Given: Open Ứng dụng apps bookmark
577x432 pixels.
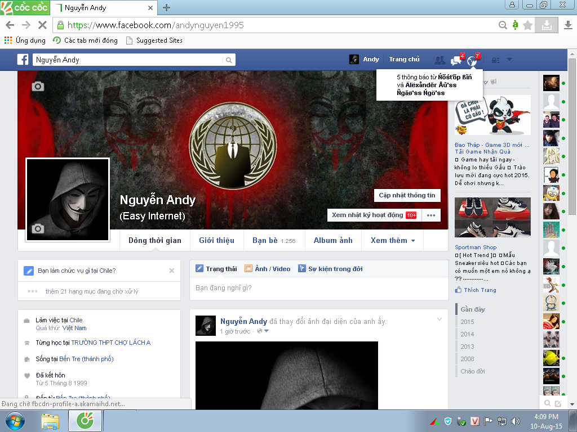Looking at the screenshot, I should (25, 40).
